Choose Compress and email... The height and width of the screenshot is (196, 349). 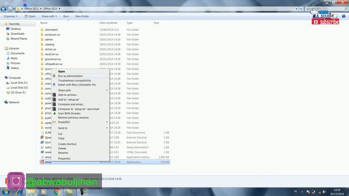tap(71, 104)
